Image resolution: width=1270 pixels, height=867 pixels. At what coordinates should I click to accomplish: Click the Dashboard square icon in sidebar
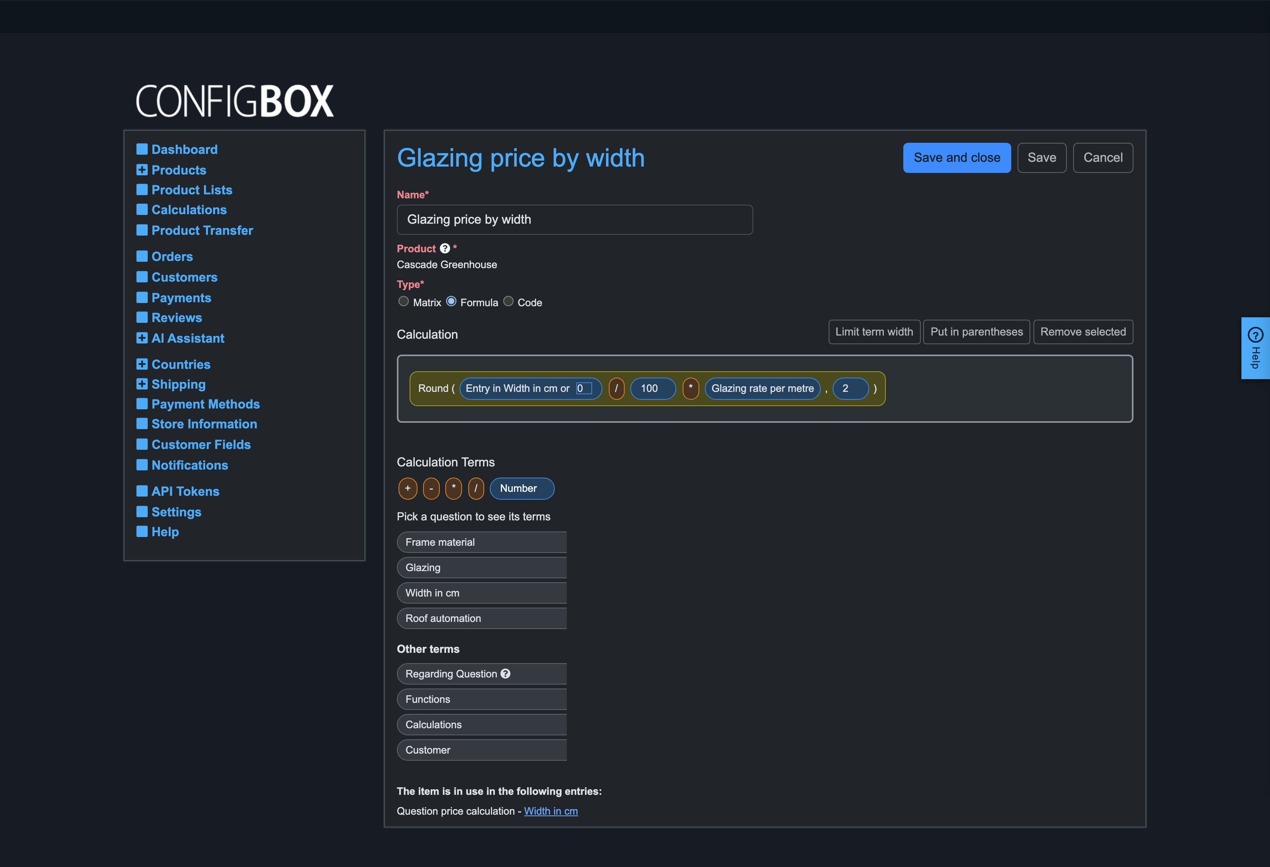point(142,149)
